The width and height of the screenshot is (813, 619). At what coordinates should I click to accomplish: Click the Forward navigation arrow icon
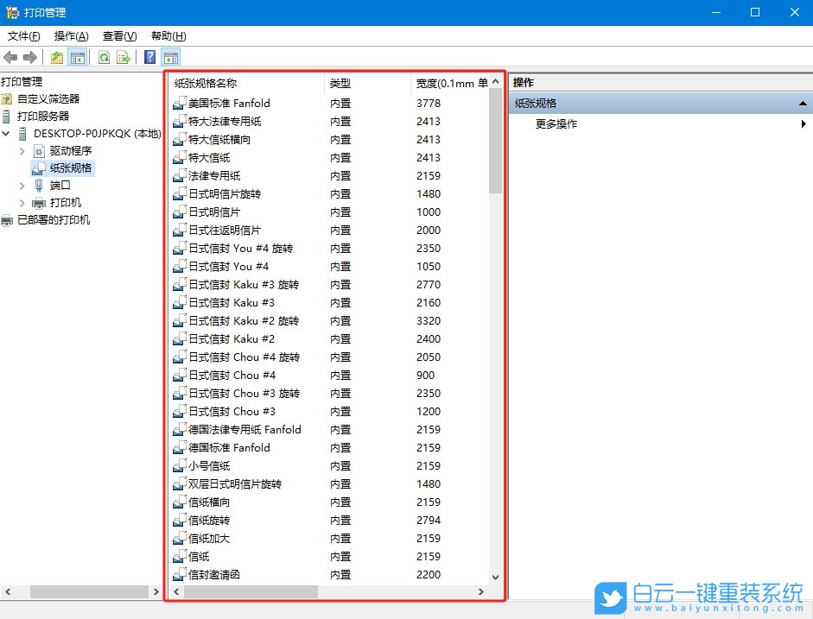click(x=29, y=57)
